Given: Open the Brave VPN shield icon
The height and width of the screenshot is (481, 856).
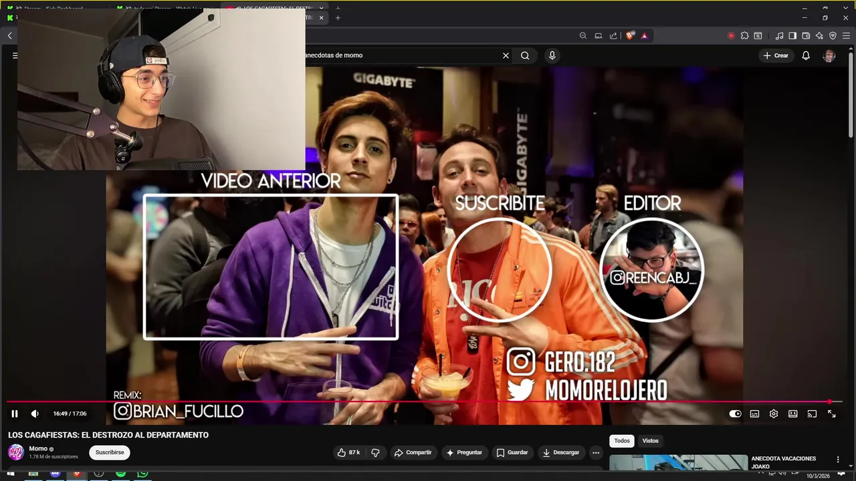Looking at the screenshot, I should [x=833, y=35].
